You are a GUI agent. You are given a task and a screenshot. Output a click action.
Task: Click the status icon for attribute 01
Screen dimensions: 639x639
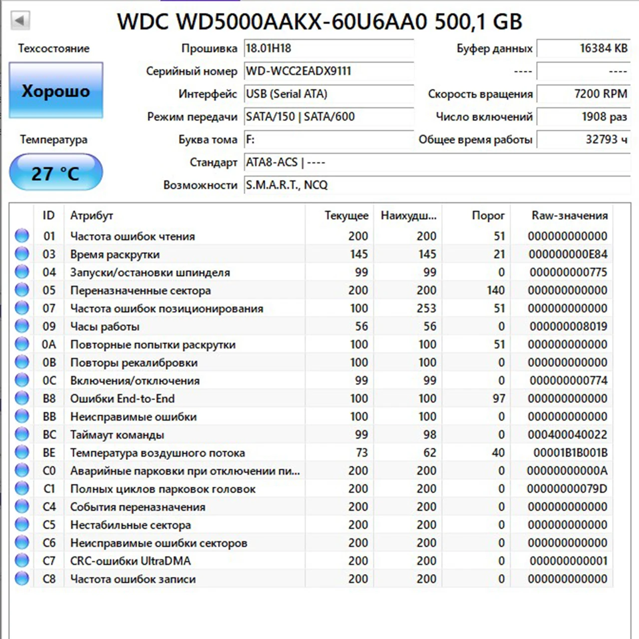tap(22, 236)
